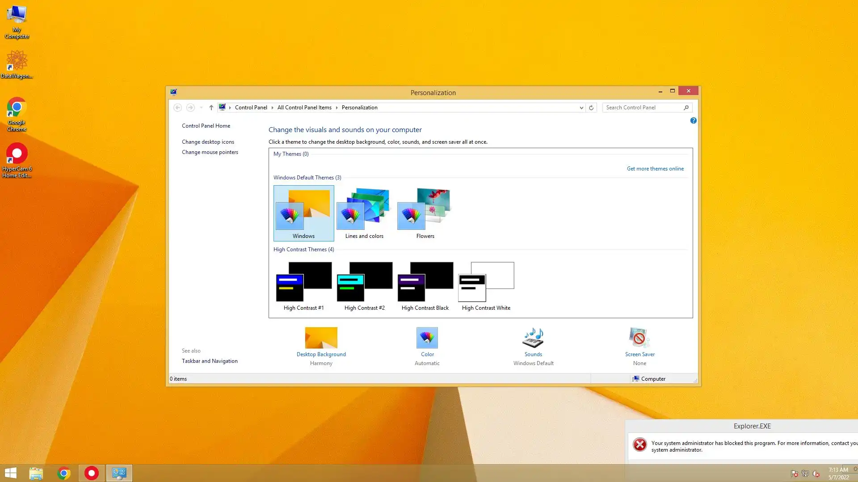Viewport: 858px width, 482px height.
Task: Open the Desktop Background settings icon
Action: coord(321,338)
